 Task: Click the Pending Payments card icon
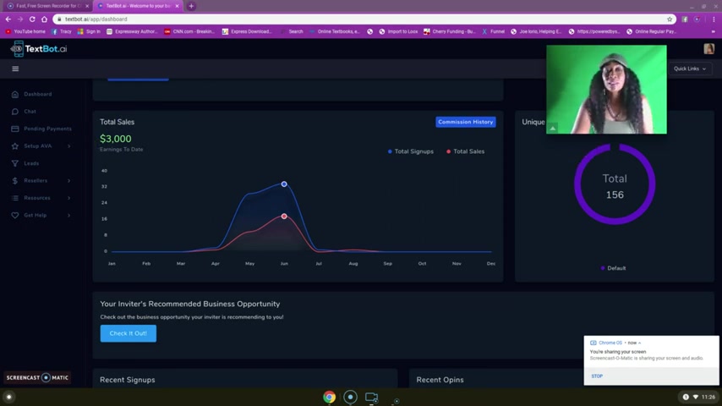(x=15, y=129)
